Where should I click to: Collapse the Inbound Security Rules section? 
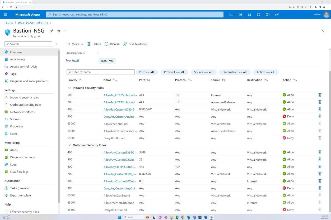[x=69, y=88]
